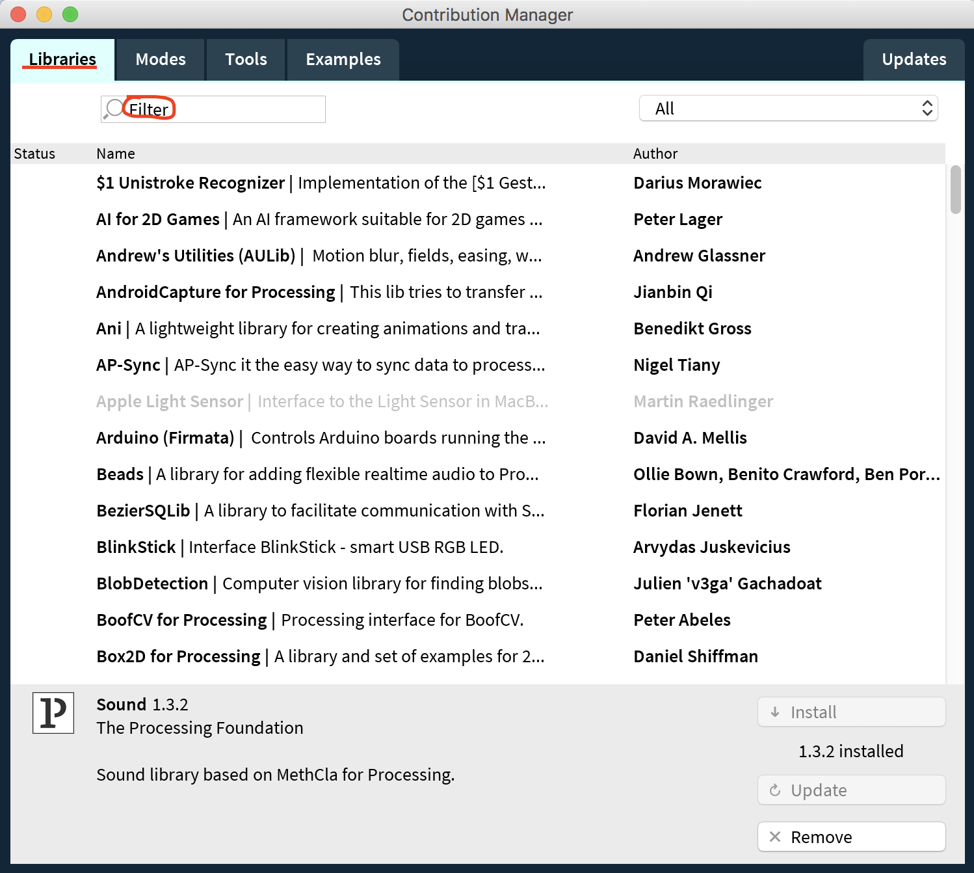Click author Arvydas Juskevicius
This screenshot has height=873, width=974.
tap(712, 547)
